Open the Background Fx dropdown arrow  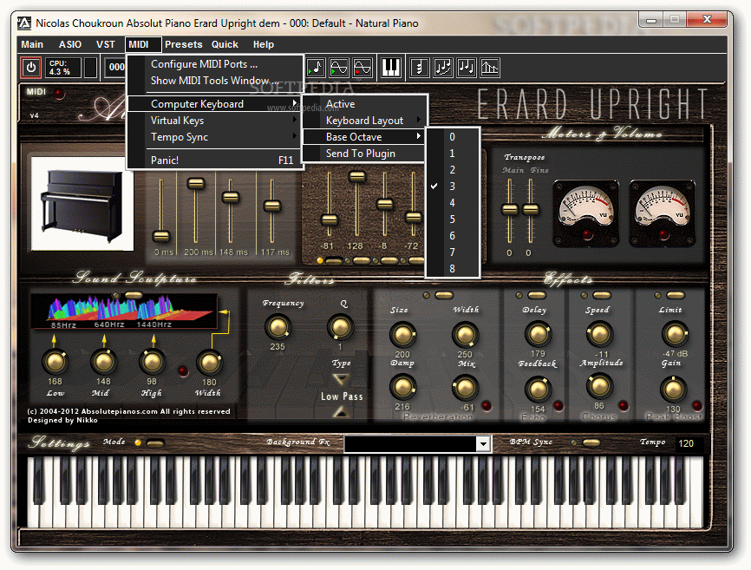coord(483,444)
